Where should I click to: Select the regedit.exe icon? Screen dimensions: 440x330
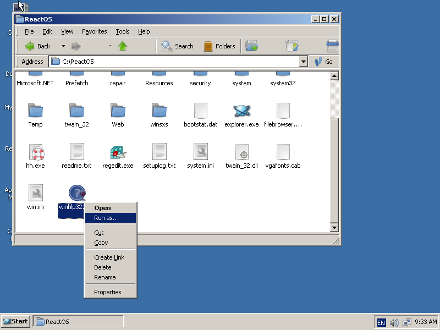click(118, 152)
